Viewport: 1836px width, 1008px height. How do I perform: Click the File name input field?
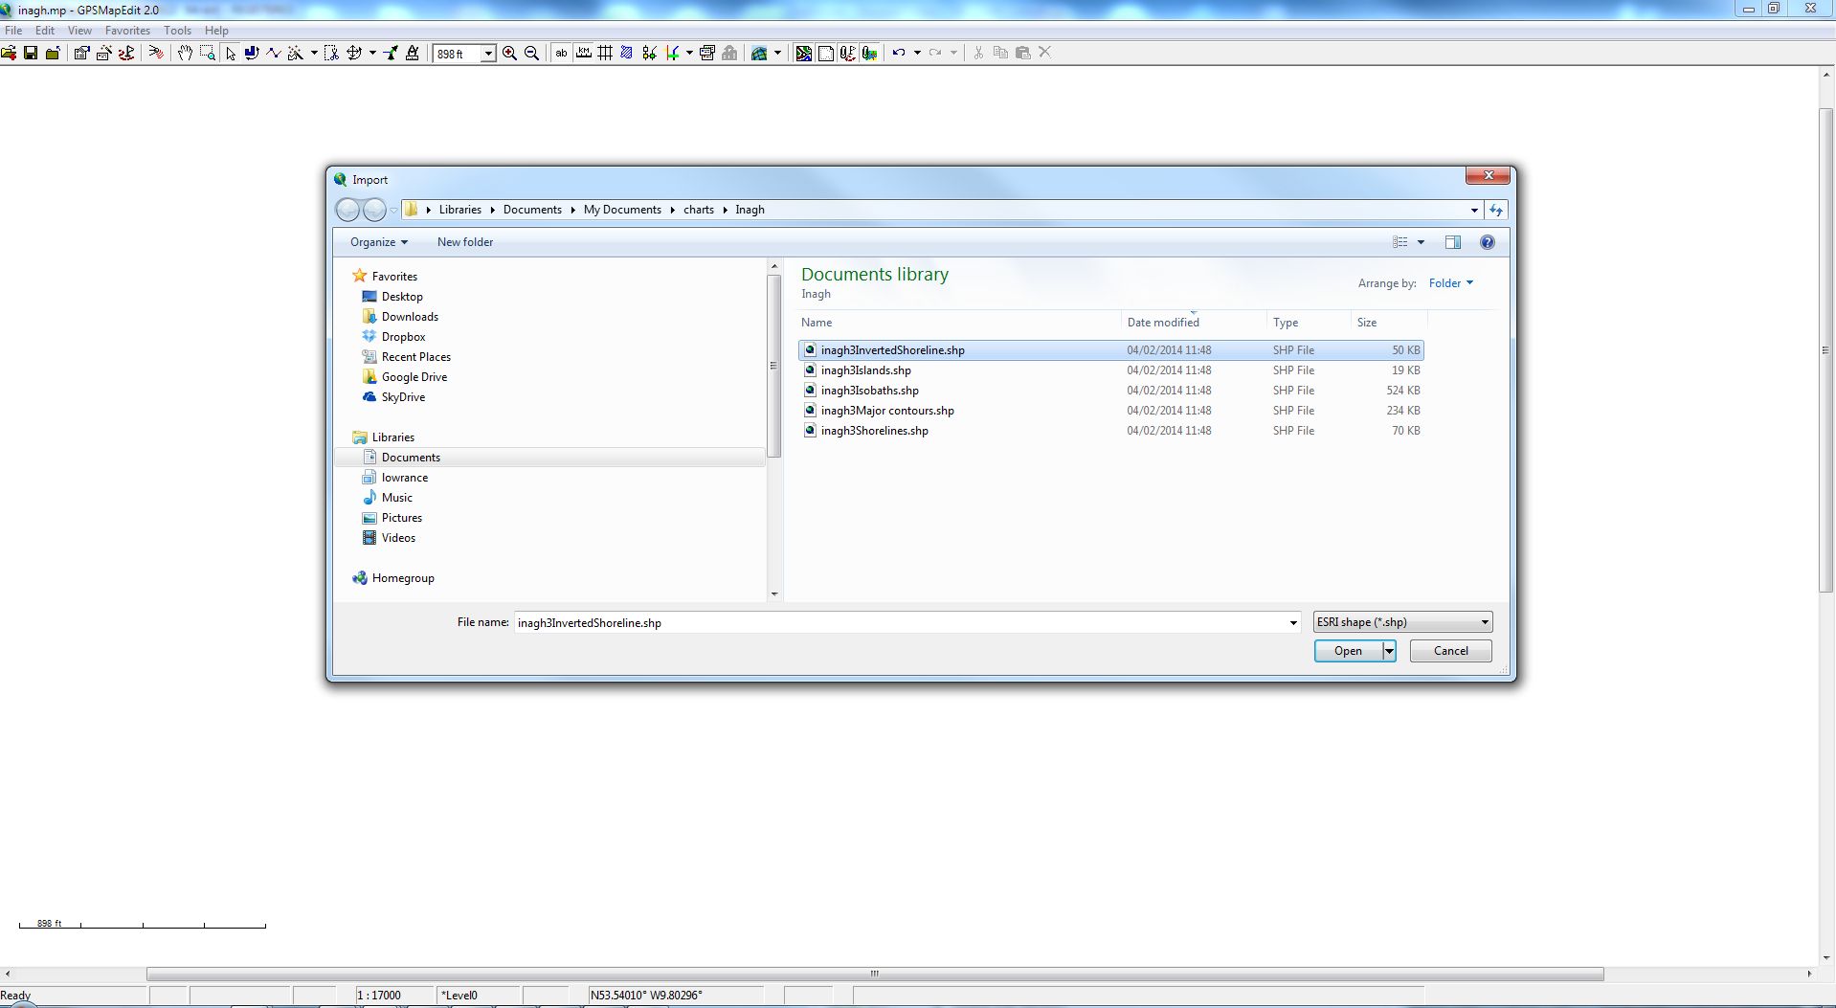coord(900,623)
